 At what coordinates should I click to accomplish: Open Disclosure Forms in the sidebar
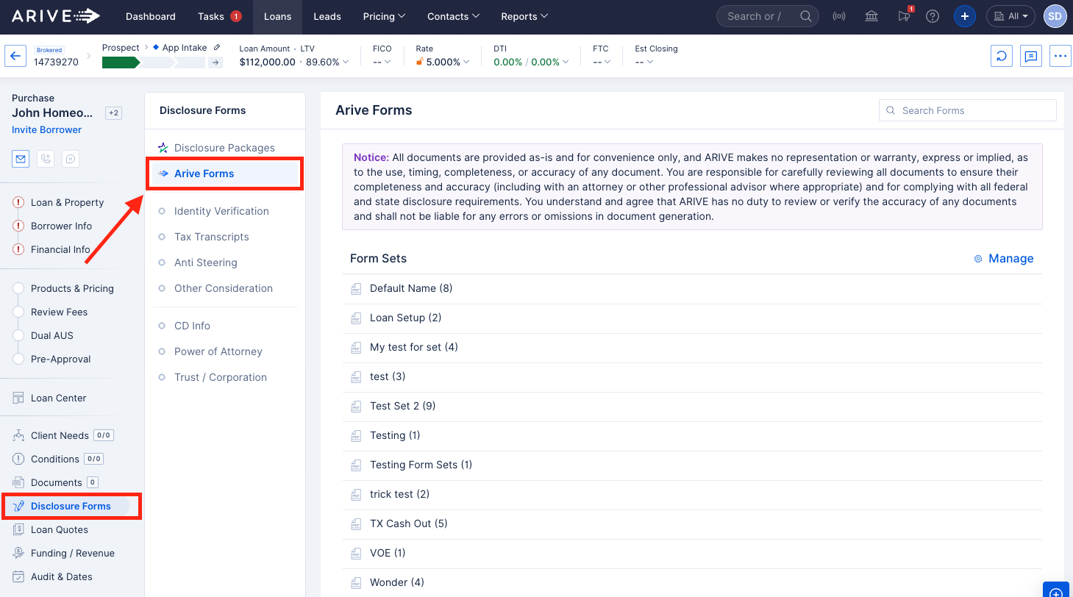pyautogui.click(x=71, y=506)
